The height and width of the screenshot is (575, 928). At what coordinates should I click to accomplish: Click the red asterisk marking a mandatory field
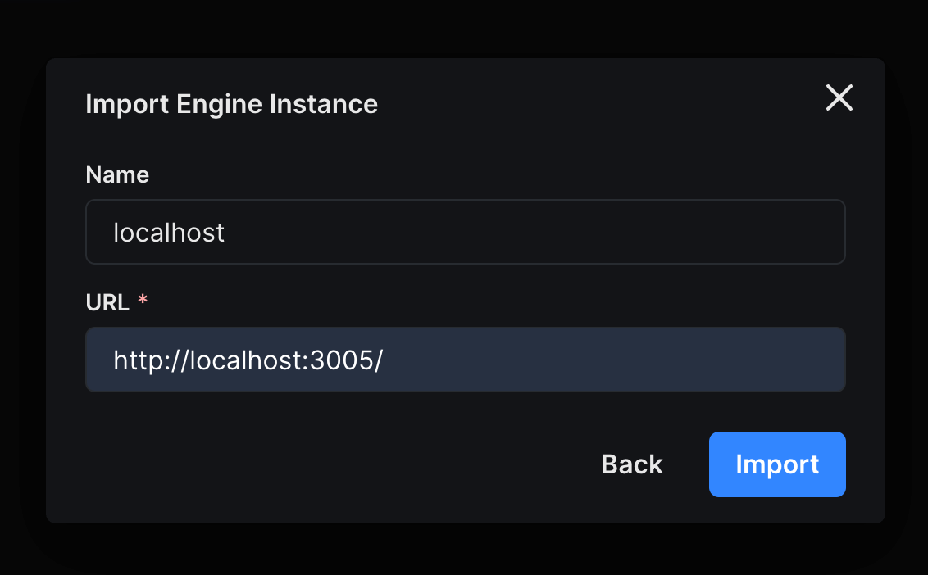pyautogui.click(x=143, y=300)
